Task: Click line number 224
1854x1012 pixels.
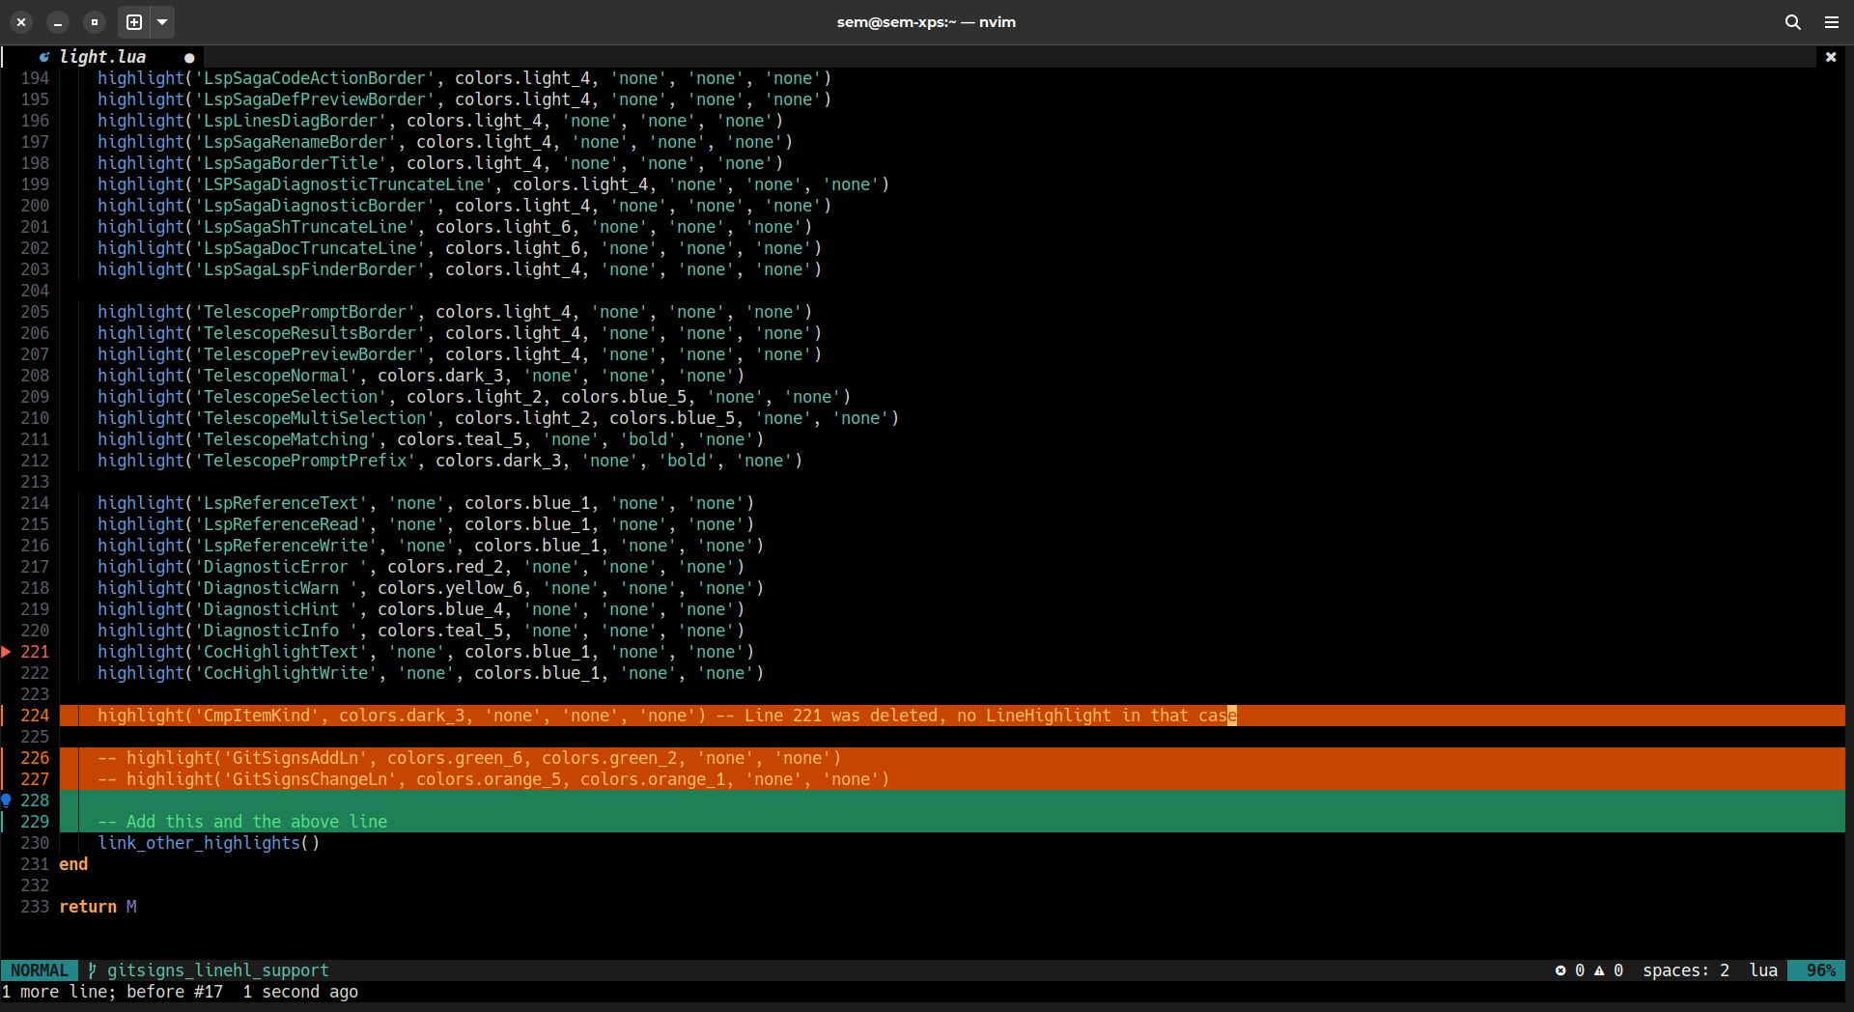Action: tap(35, 716)
